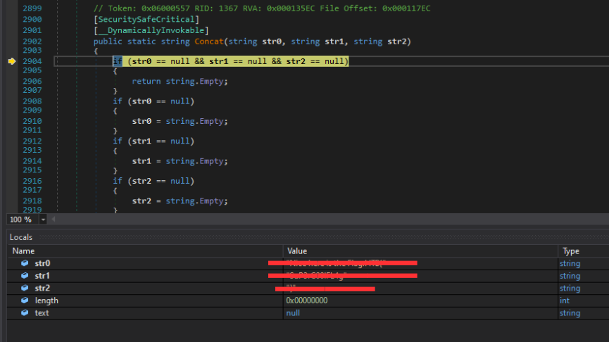Select the length value 0x00000000
This screenshot has width=609, height=342.
tap(306, 300)
